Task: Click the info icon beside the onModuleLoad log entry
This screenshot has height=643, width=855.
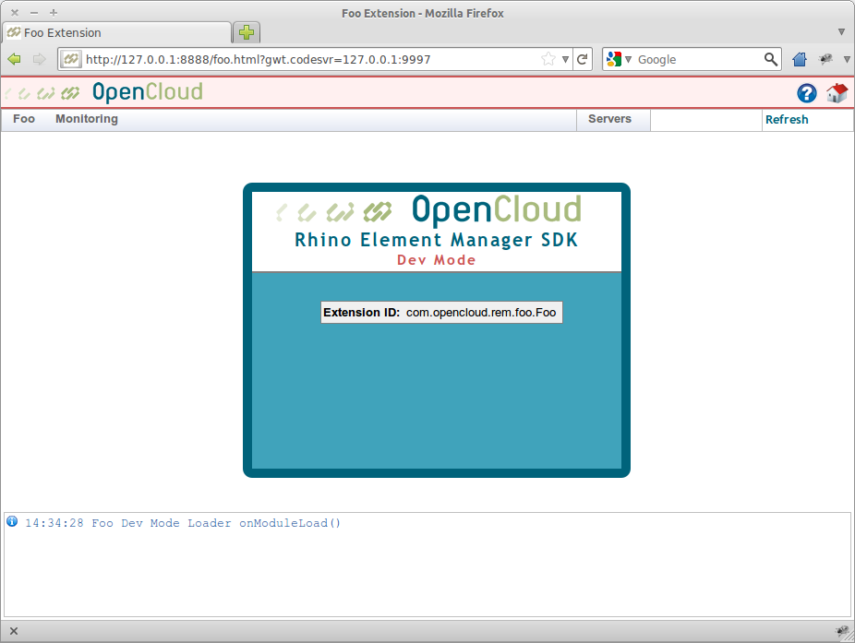Action: pyautogui.click(x=12, y=522)
